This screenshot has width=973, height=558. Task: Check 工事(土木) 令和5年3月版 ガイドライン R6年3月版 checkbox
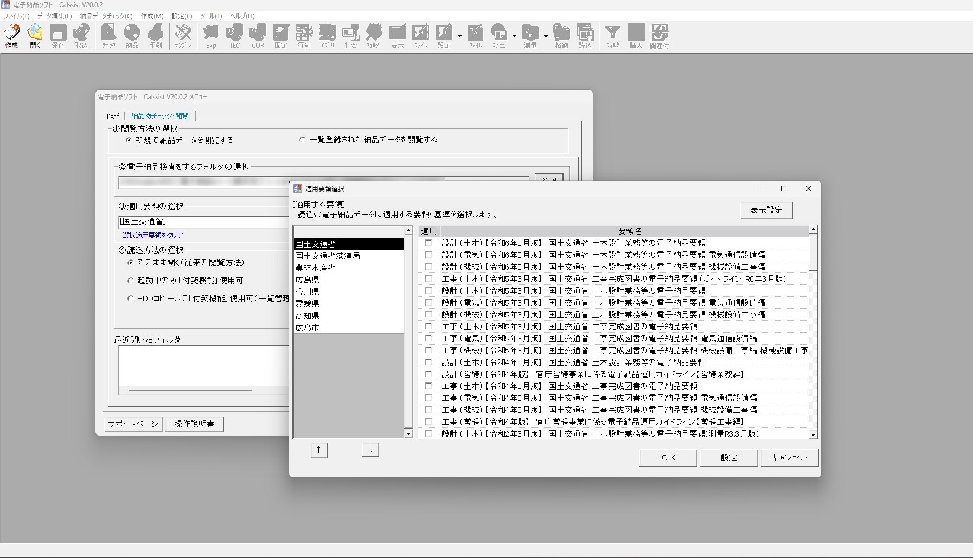point(428,279)
